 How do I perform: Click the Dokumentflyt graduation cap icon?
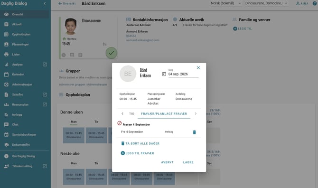point(6,145)
